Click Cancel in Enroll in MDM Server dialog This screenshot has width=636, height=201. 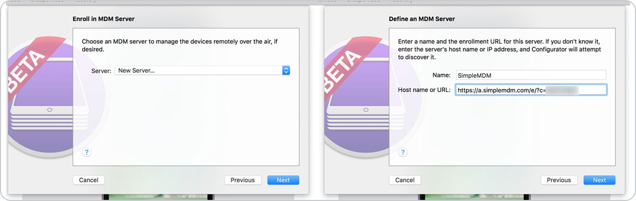tap(89, 180)
